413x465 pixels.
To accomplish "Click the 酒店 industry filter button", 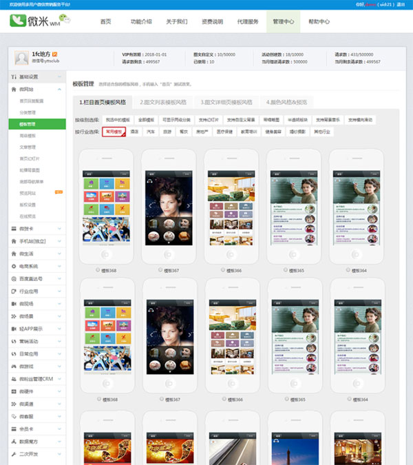I will (x=134, y=132).
